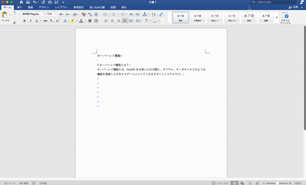This screenshot has width=306, height=185.
Task: Click the 共有 share button
Action: tap(293, 7)
